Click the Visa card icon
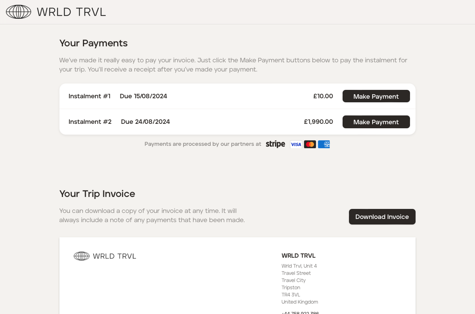 (x=296, y=144)
